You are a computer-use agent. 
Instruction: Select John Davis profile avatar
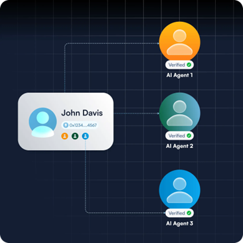pyautogui.click(x=42, y=122)
